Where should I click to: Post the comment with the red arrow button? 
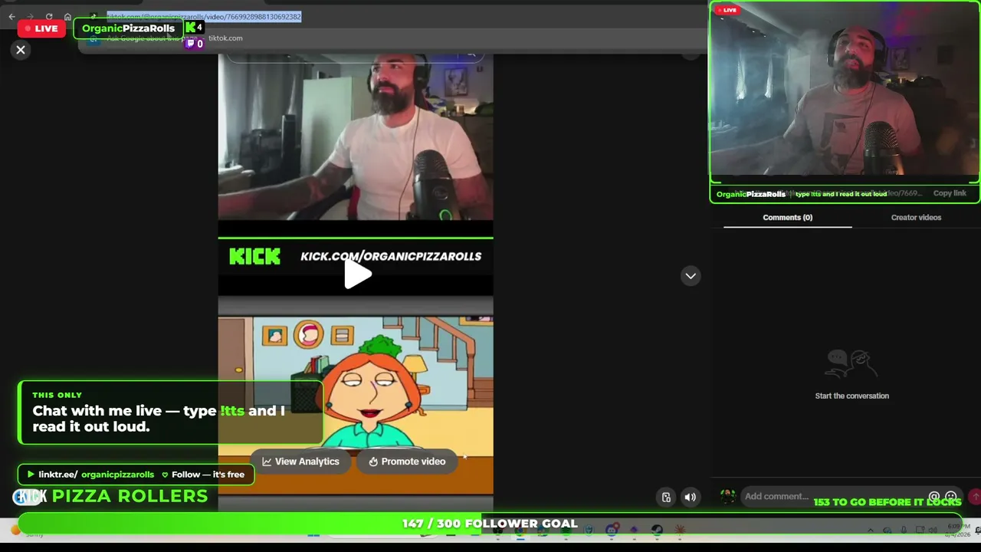pos(975,497)
